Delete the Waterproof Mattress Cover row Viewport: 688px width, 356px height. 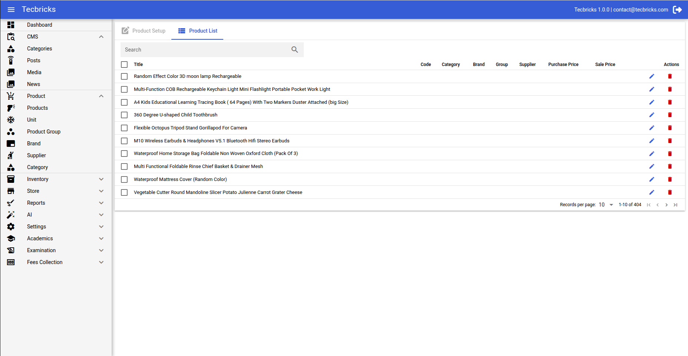point(670,179)
